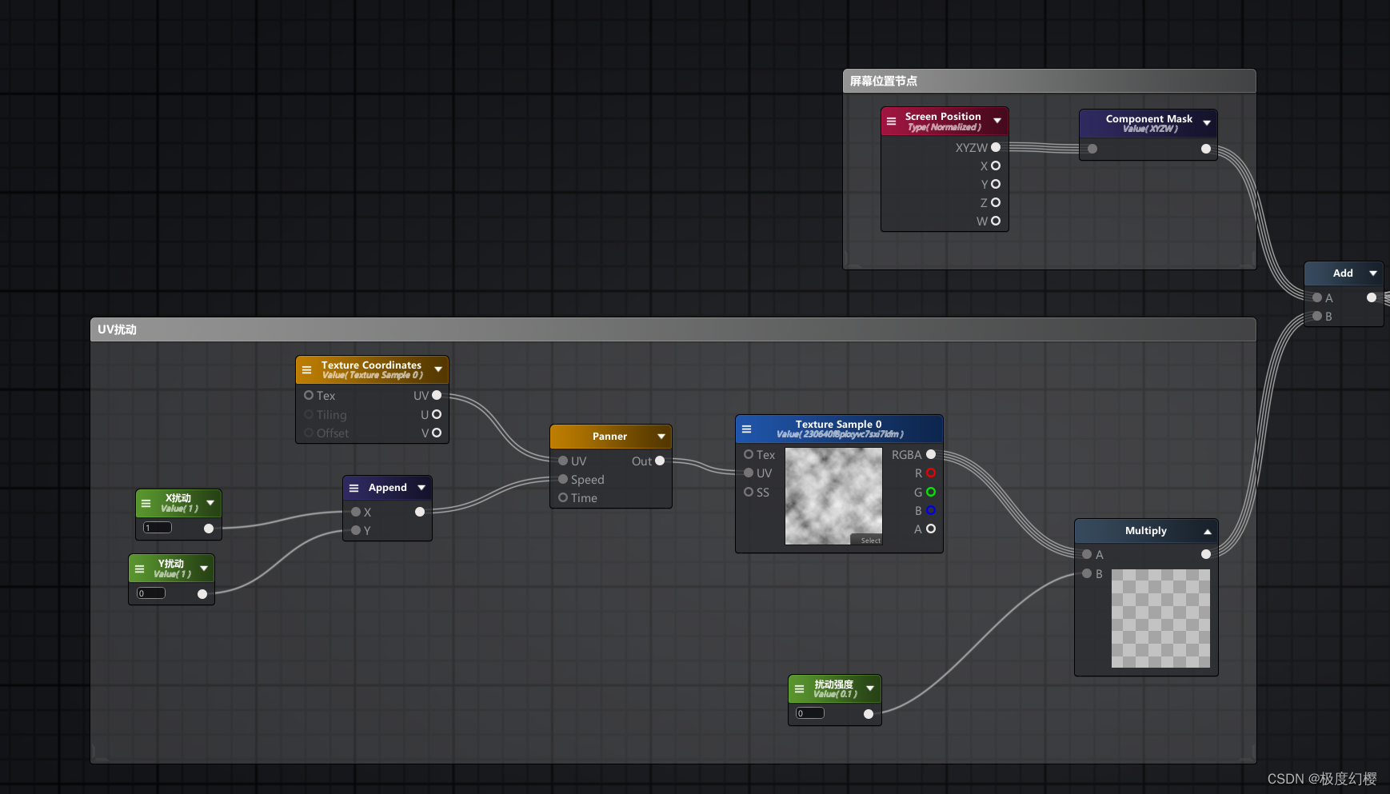Click the Texture Coordinates U output port

click(x=437, y=414)
